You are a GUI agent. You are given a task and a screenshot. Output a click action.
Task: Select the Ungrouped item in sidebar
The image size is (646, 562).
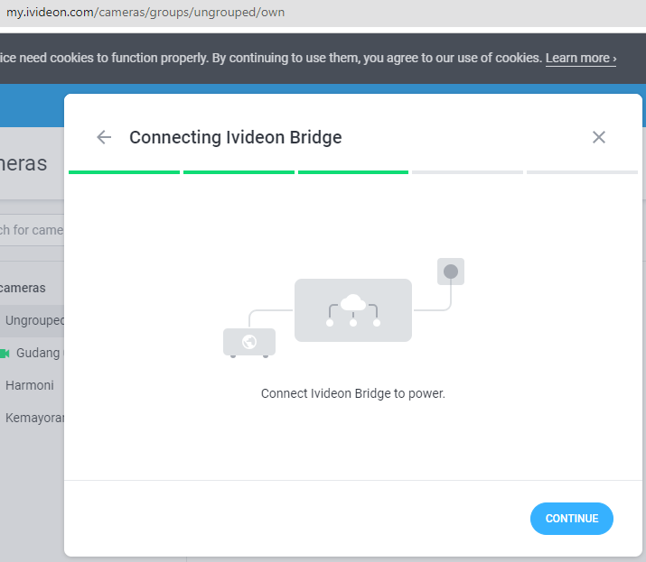pyautogui.click(x=32, y=320)
